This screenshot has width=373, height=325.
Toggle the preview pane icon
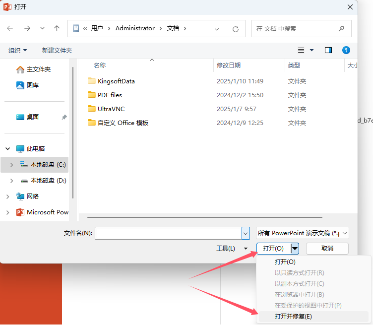[328, 50]
